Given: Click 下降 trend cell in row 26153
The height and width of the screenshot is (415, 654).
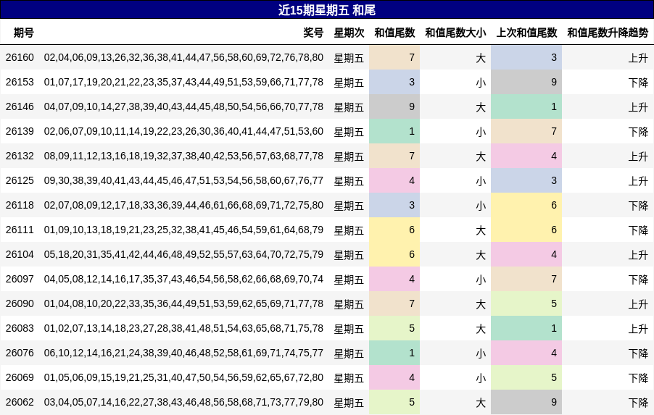Looking at the screenshot, I should 608,82.
